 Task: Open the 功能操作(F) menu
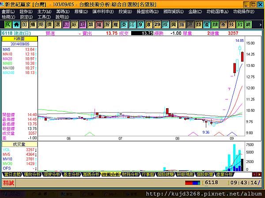(x=244, y=11)
